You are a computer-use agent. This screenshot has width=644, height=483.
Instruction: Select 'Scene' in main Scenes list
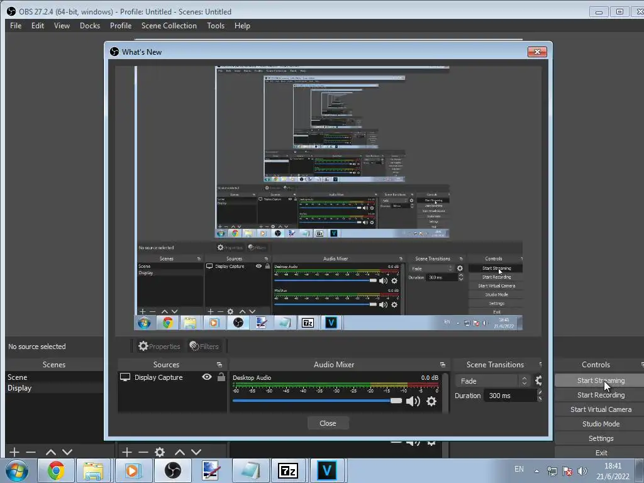pos(54,377)
